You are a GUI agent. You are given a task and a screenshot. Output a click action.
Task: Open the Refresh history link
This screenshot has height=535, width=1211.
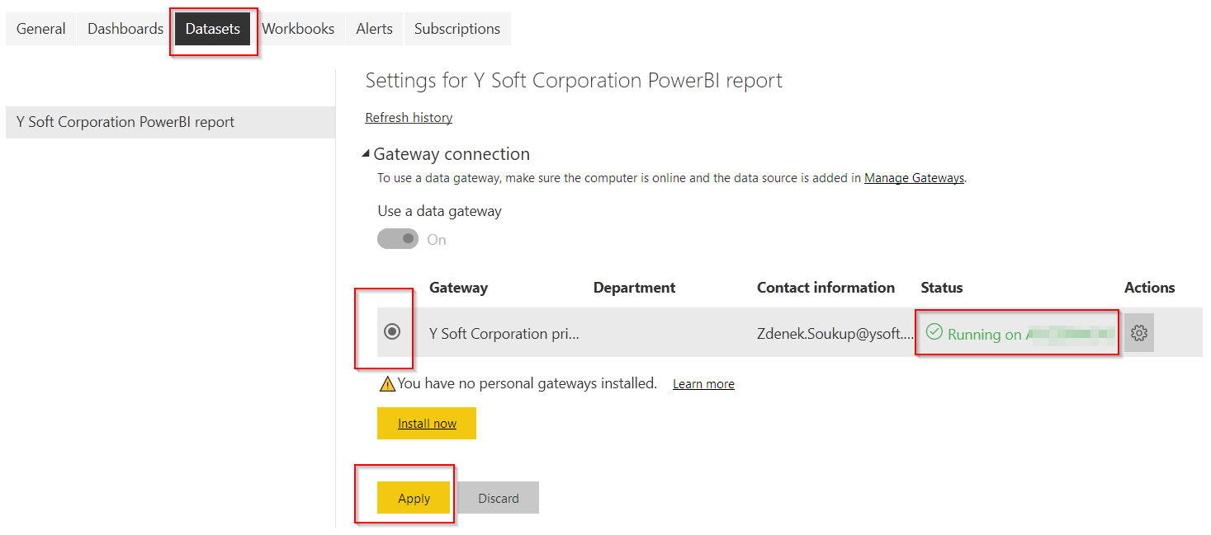pyautogui.click(x=409, y=118)
